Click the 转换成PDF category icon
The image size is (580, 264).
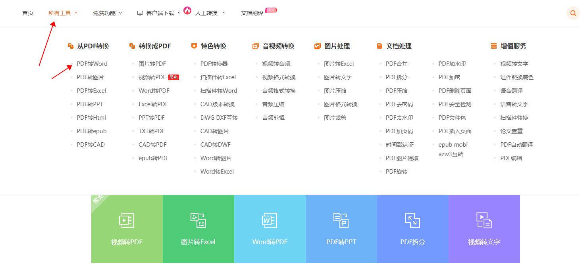click(132, 46)
